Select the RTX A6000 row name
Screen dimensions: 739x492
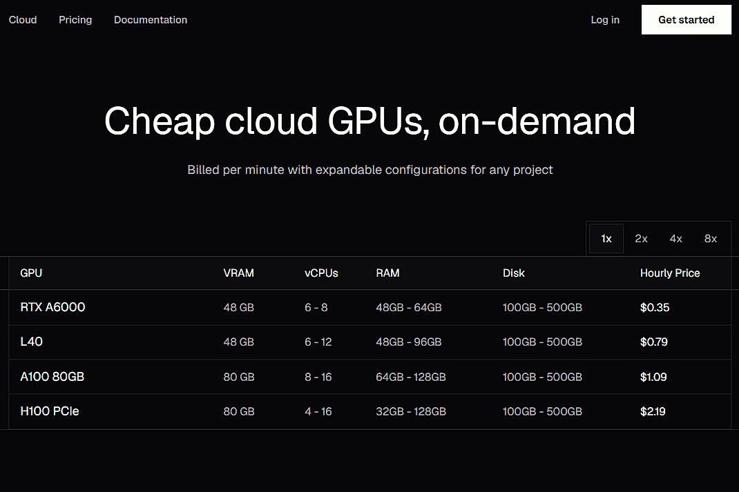(x=52, y=307)
